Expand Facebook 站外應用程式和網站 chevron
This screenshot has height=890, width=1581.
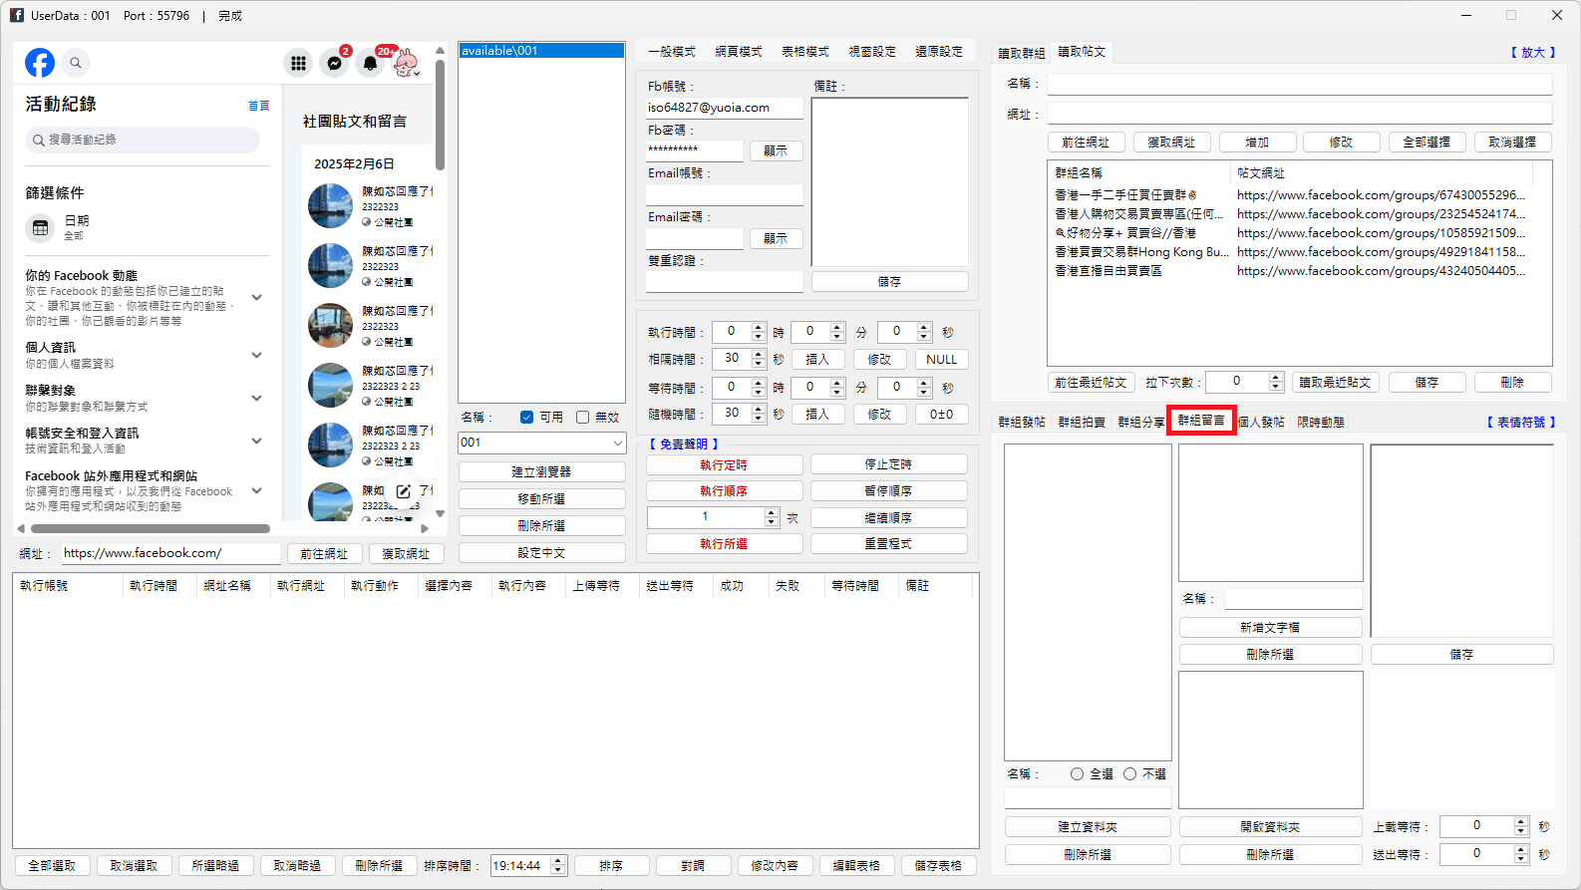pyautogui.click(x=256, y=490)
